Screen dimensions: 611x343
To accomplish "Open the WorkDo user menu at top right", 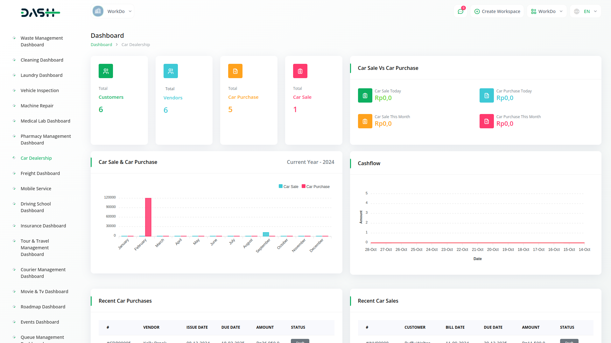I will pyautogui.click(x=547, y=11).
